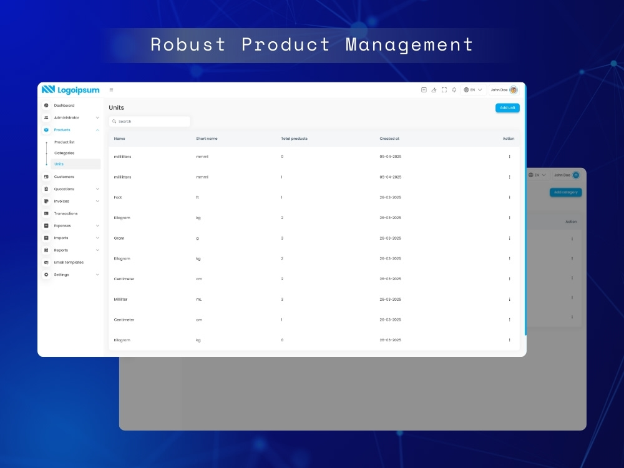Go to Product list submenu

point(64,142)
